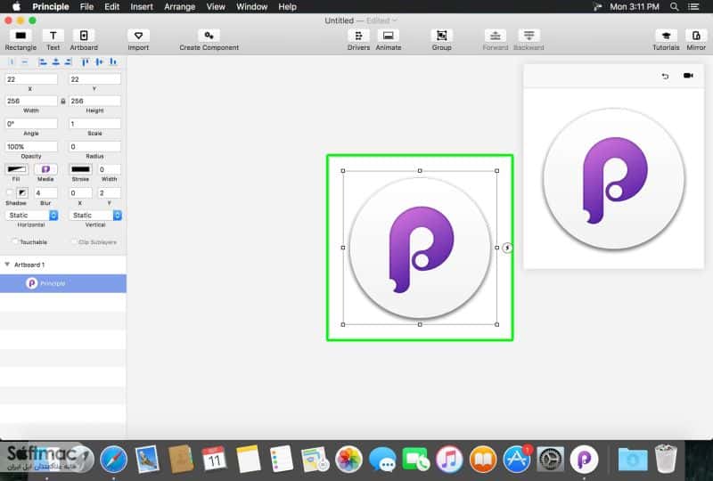Click the Opacity input field
713x481 pixels.
click(31, 146)
